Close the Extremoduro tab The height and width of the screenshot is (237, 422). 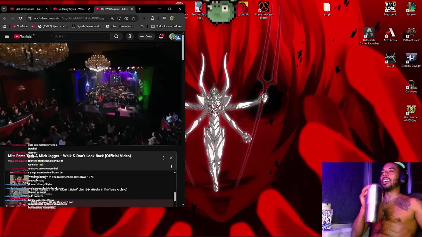pyautogui.click(x=46, y=9)
